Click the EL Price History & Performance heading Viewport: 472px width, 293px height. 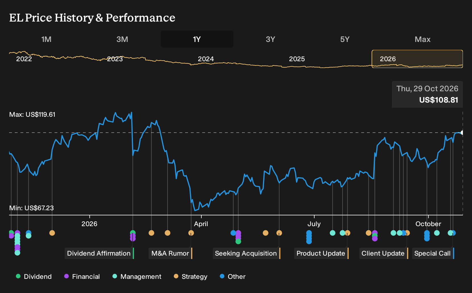click(x=92, y=18)
